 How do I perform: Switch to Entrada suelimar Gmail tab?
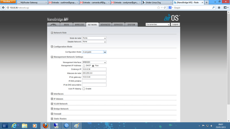click(64, 3)
